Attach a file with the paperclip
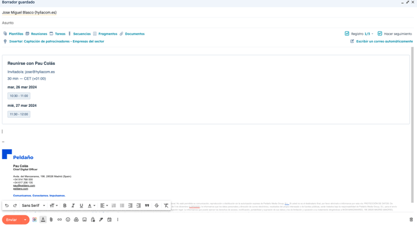Image resolution: width=417 pixels, height=227 pixels. tap(52, 220)
